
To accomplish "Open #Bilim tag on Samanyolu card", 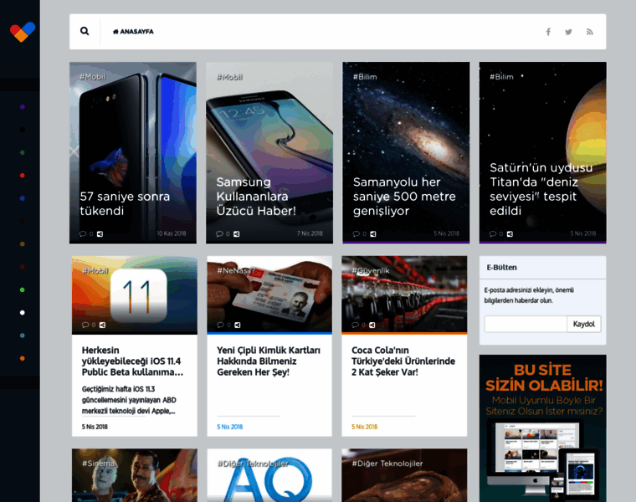I will 365,77.
